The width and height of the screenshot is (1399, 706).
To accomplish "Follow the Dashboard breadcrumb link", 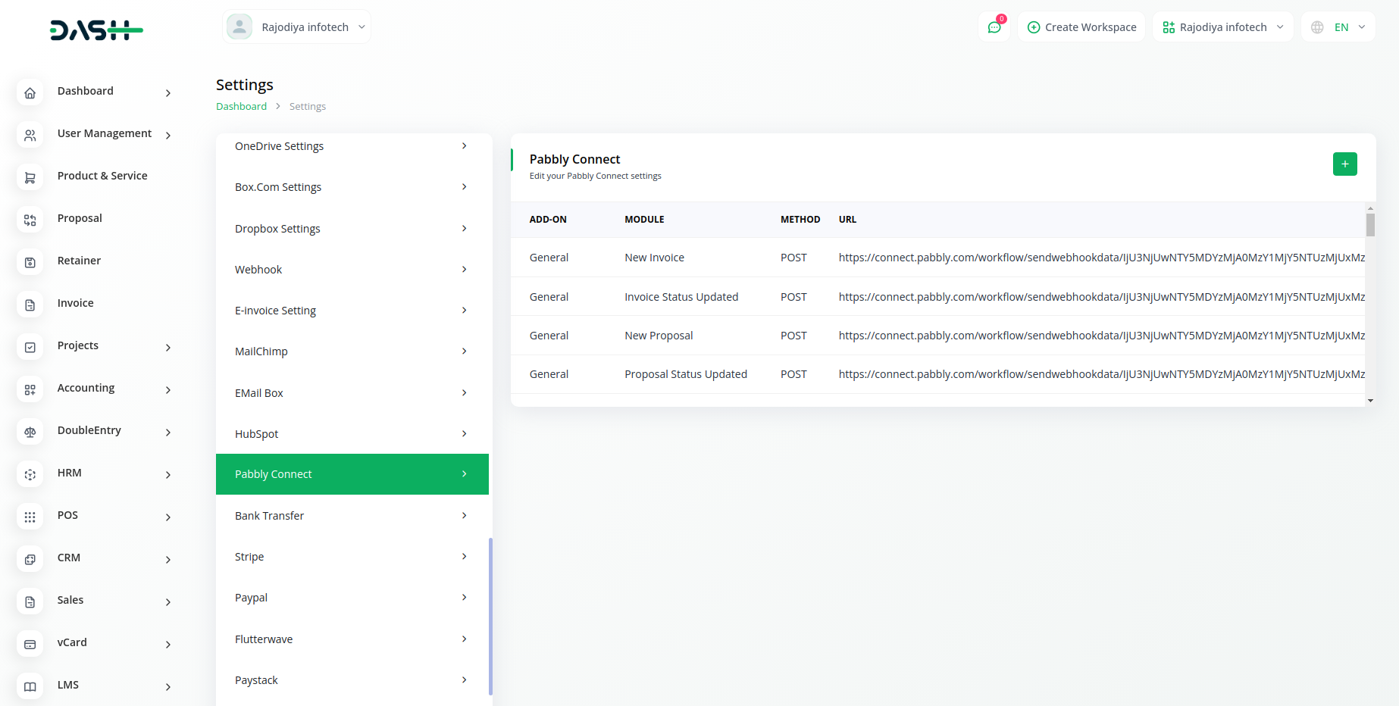I will (x=241, y=107).
